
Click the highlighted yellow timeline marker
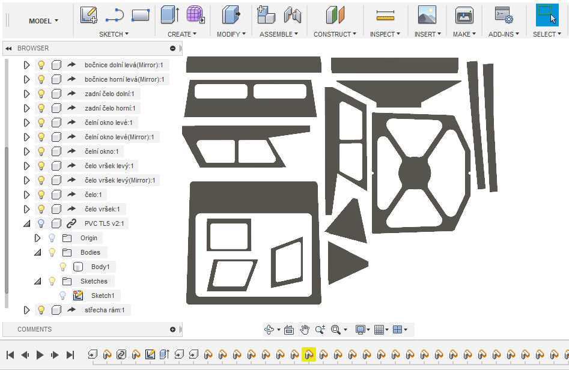308,354
